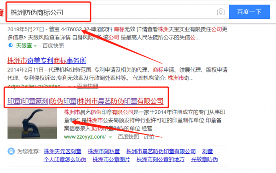
Task: Open the 株洲市奇美专利商标事务所 result
Action: (x=47, y=61)
